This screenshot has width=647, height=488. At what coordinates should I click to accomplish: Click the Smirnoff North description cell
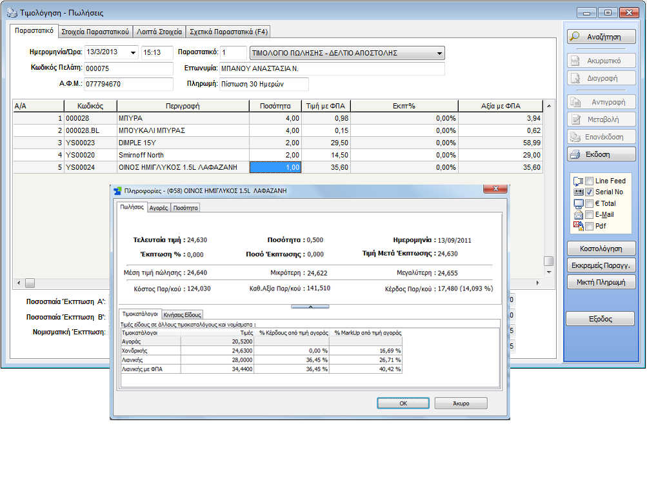183,155
